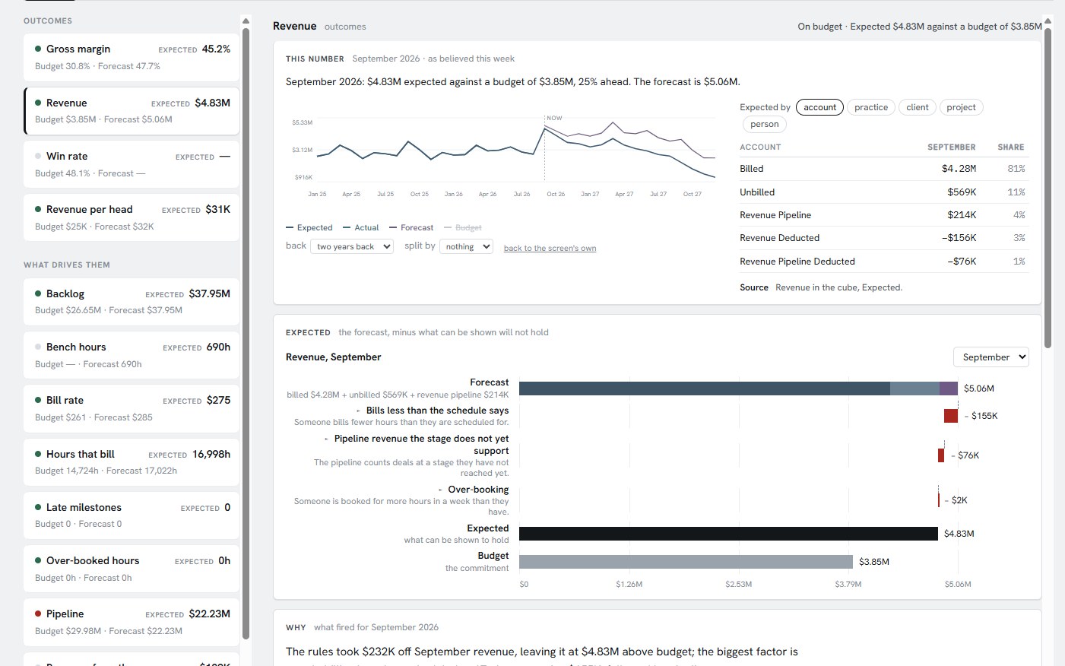This screenshot has width=1065, height=666.
Task: Open the 'two years back' dropdown
Action: (x=352, y=246)
